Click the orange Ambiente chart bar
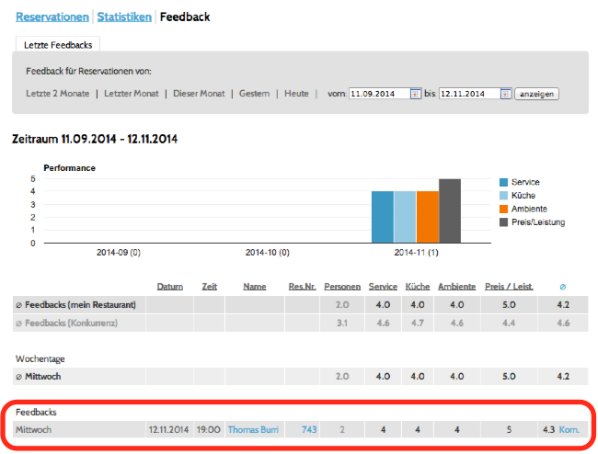Image resolution: width=598 pixels, height=454 pixels. 428,217
